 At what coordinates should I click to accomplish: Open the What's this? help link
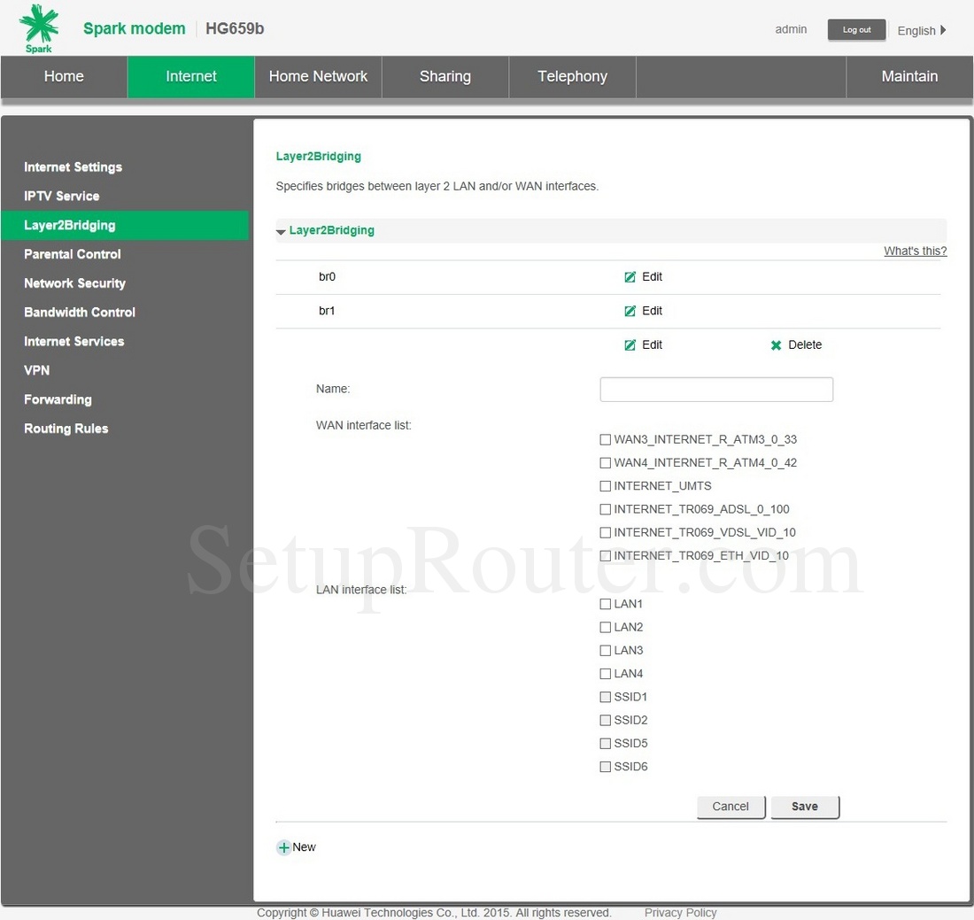[x=915, y=251]
